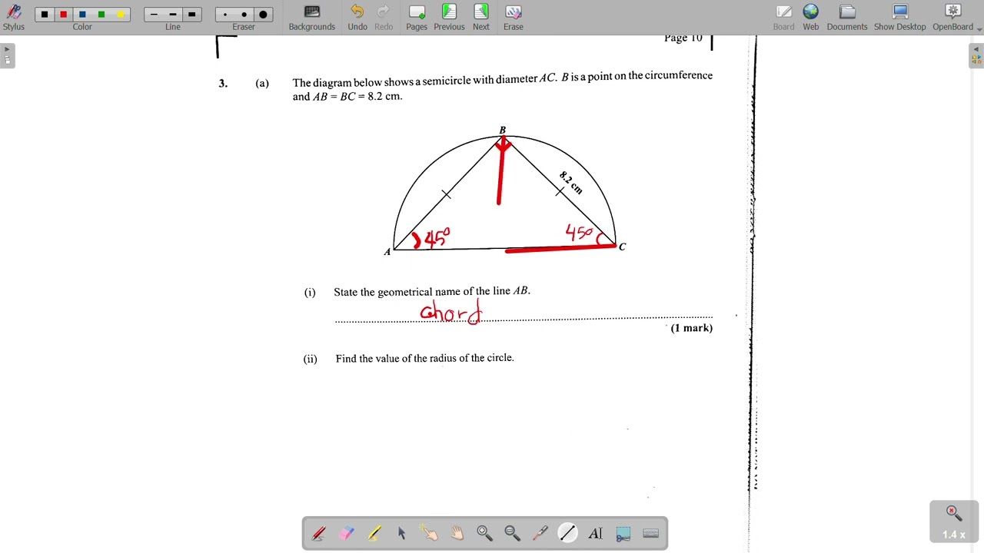Select the Hand scroll page tool

click(457, 534)
